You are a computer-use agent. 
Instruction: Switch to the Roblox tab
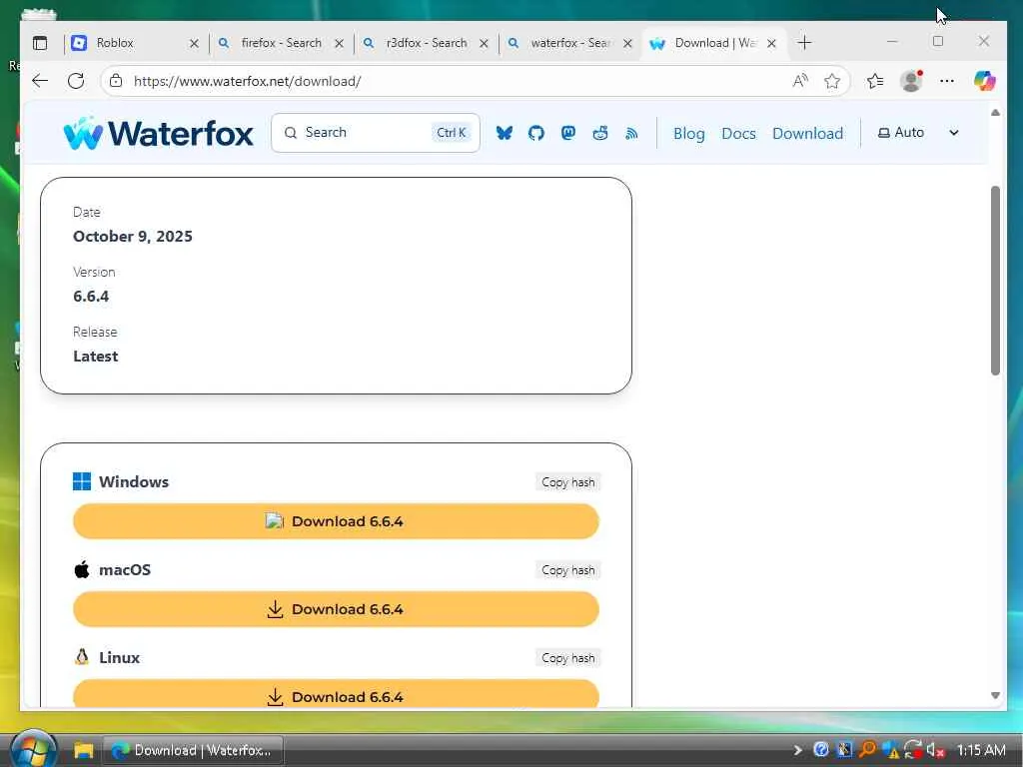135,43
